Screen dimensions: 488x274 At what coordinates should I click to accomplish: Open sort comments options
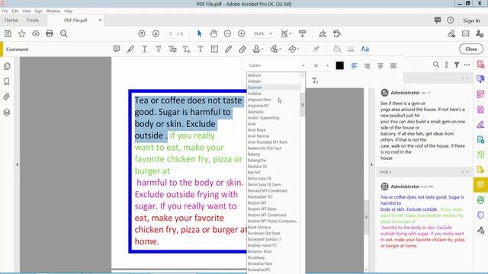tap(446, 65)
